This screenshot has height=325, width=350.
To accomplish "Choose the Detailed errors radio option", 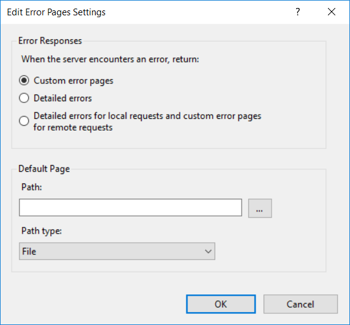I will tap(24, 98).
